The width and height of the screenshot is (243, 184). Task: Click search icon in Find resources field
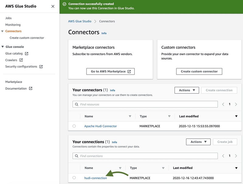(x=77, y=104)
